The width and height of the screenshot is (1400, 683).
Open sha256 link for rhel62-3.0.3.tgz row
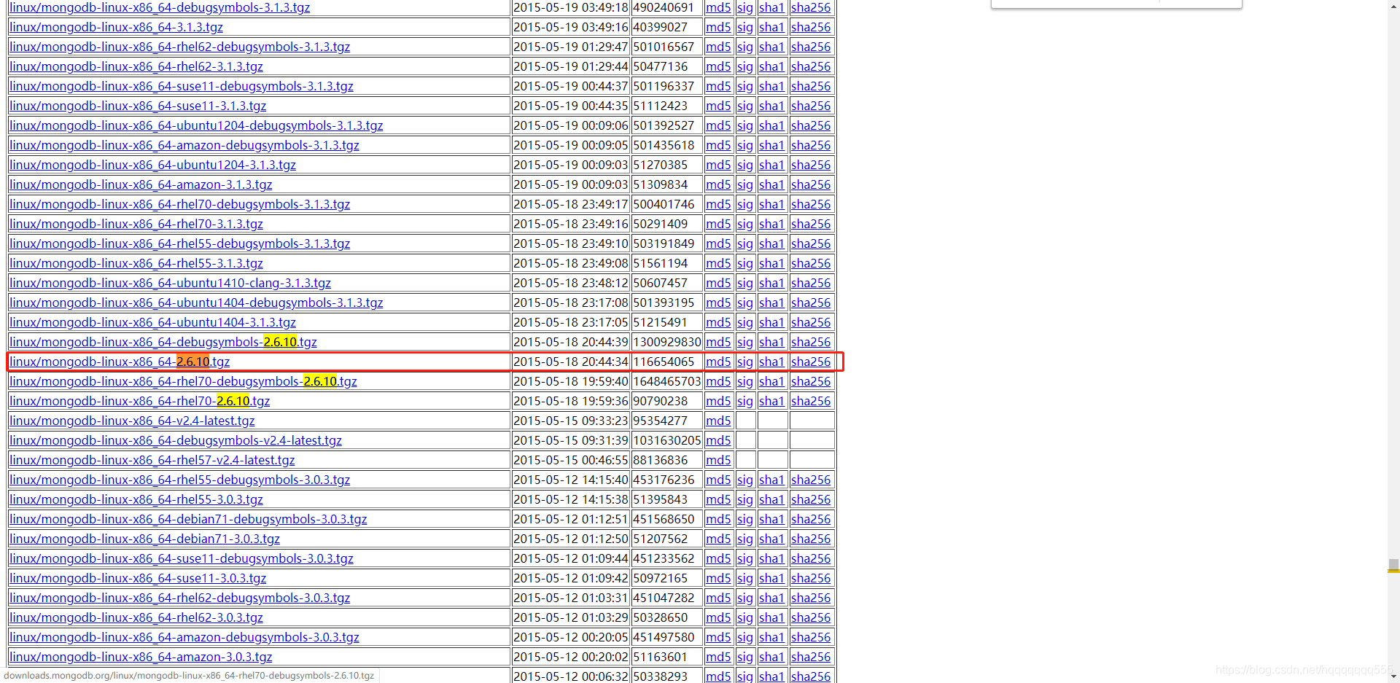(x=811, y=617)
